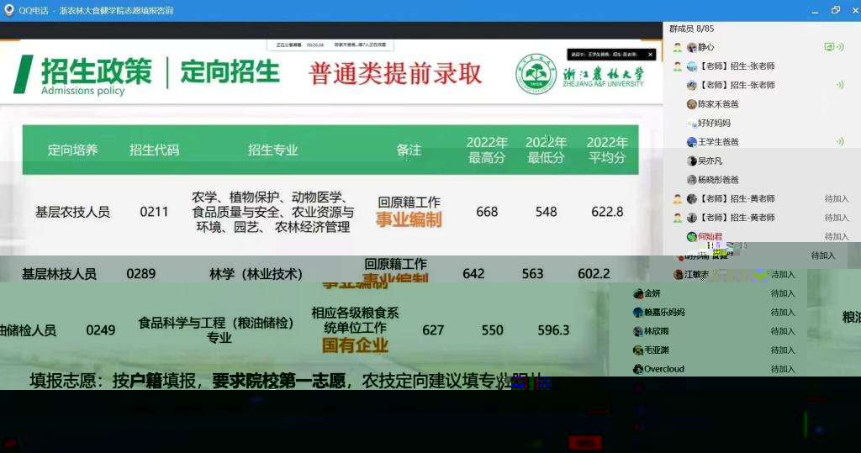Click 待加入 status next to 金妍
Screen dimensions: 861x453
point(783,293)
